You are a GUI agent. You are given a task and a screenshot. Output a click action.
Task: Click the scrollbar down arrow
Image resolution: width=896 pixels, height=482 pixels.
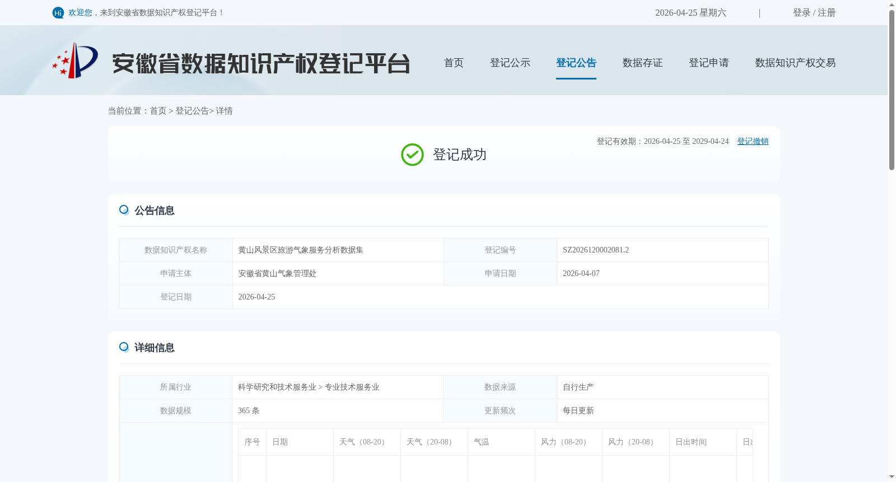892,477
